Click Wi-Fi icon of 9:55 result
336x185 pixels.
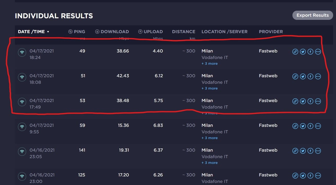[x=22, y=127]
